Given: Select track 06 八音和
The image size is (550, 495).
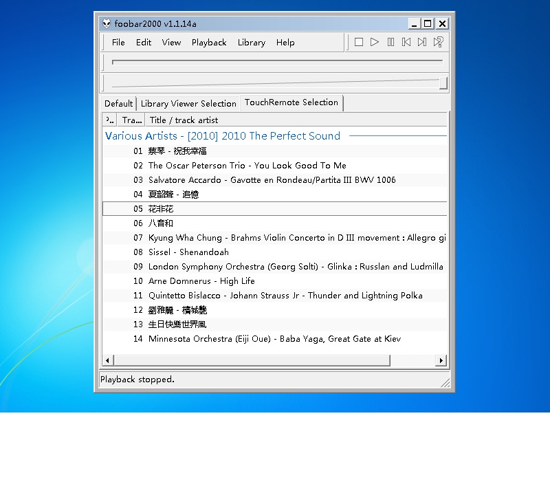Looking at the screenshot, I should 274,223.
